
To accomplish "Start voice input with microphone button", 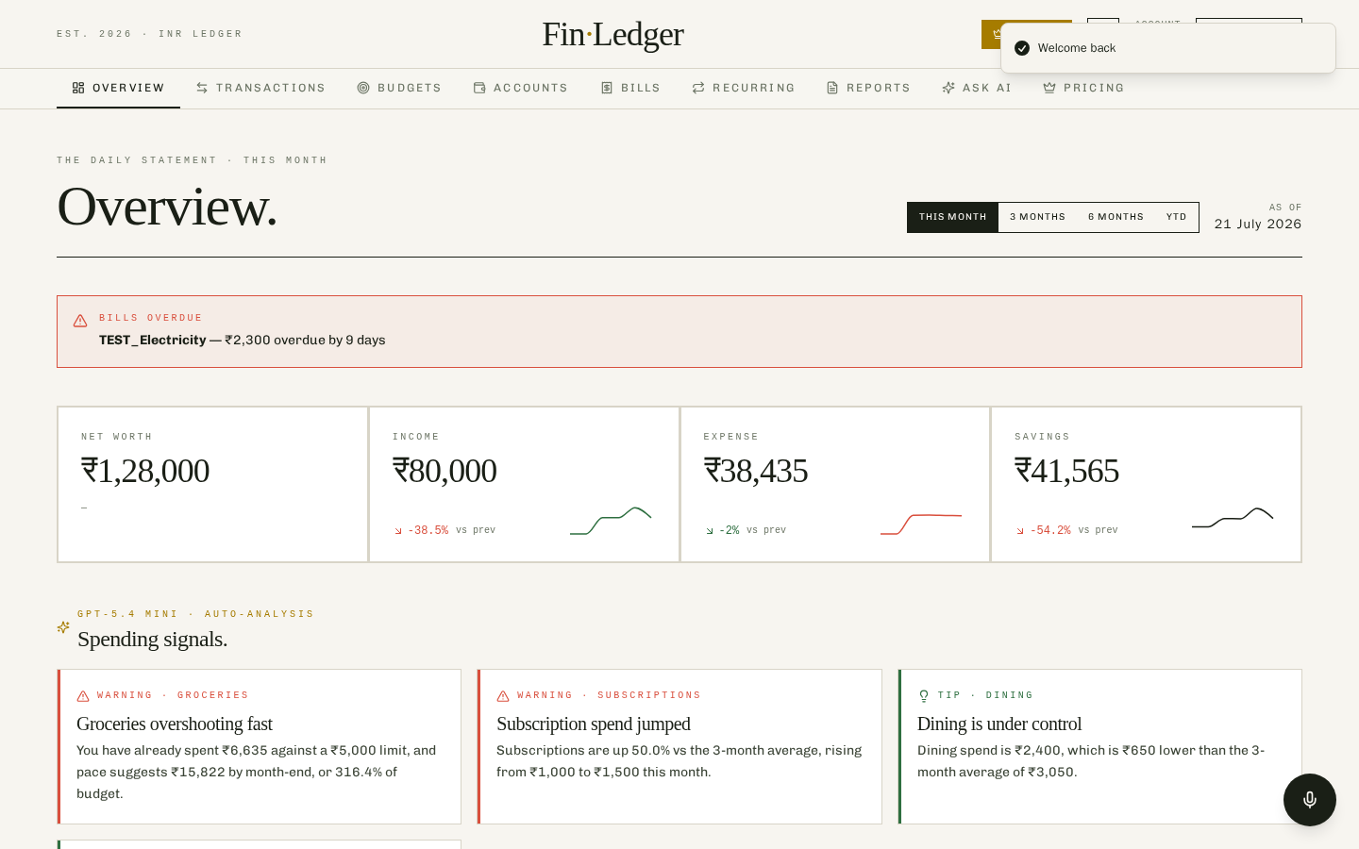I will click(1310, 800).
